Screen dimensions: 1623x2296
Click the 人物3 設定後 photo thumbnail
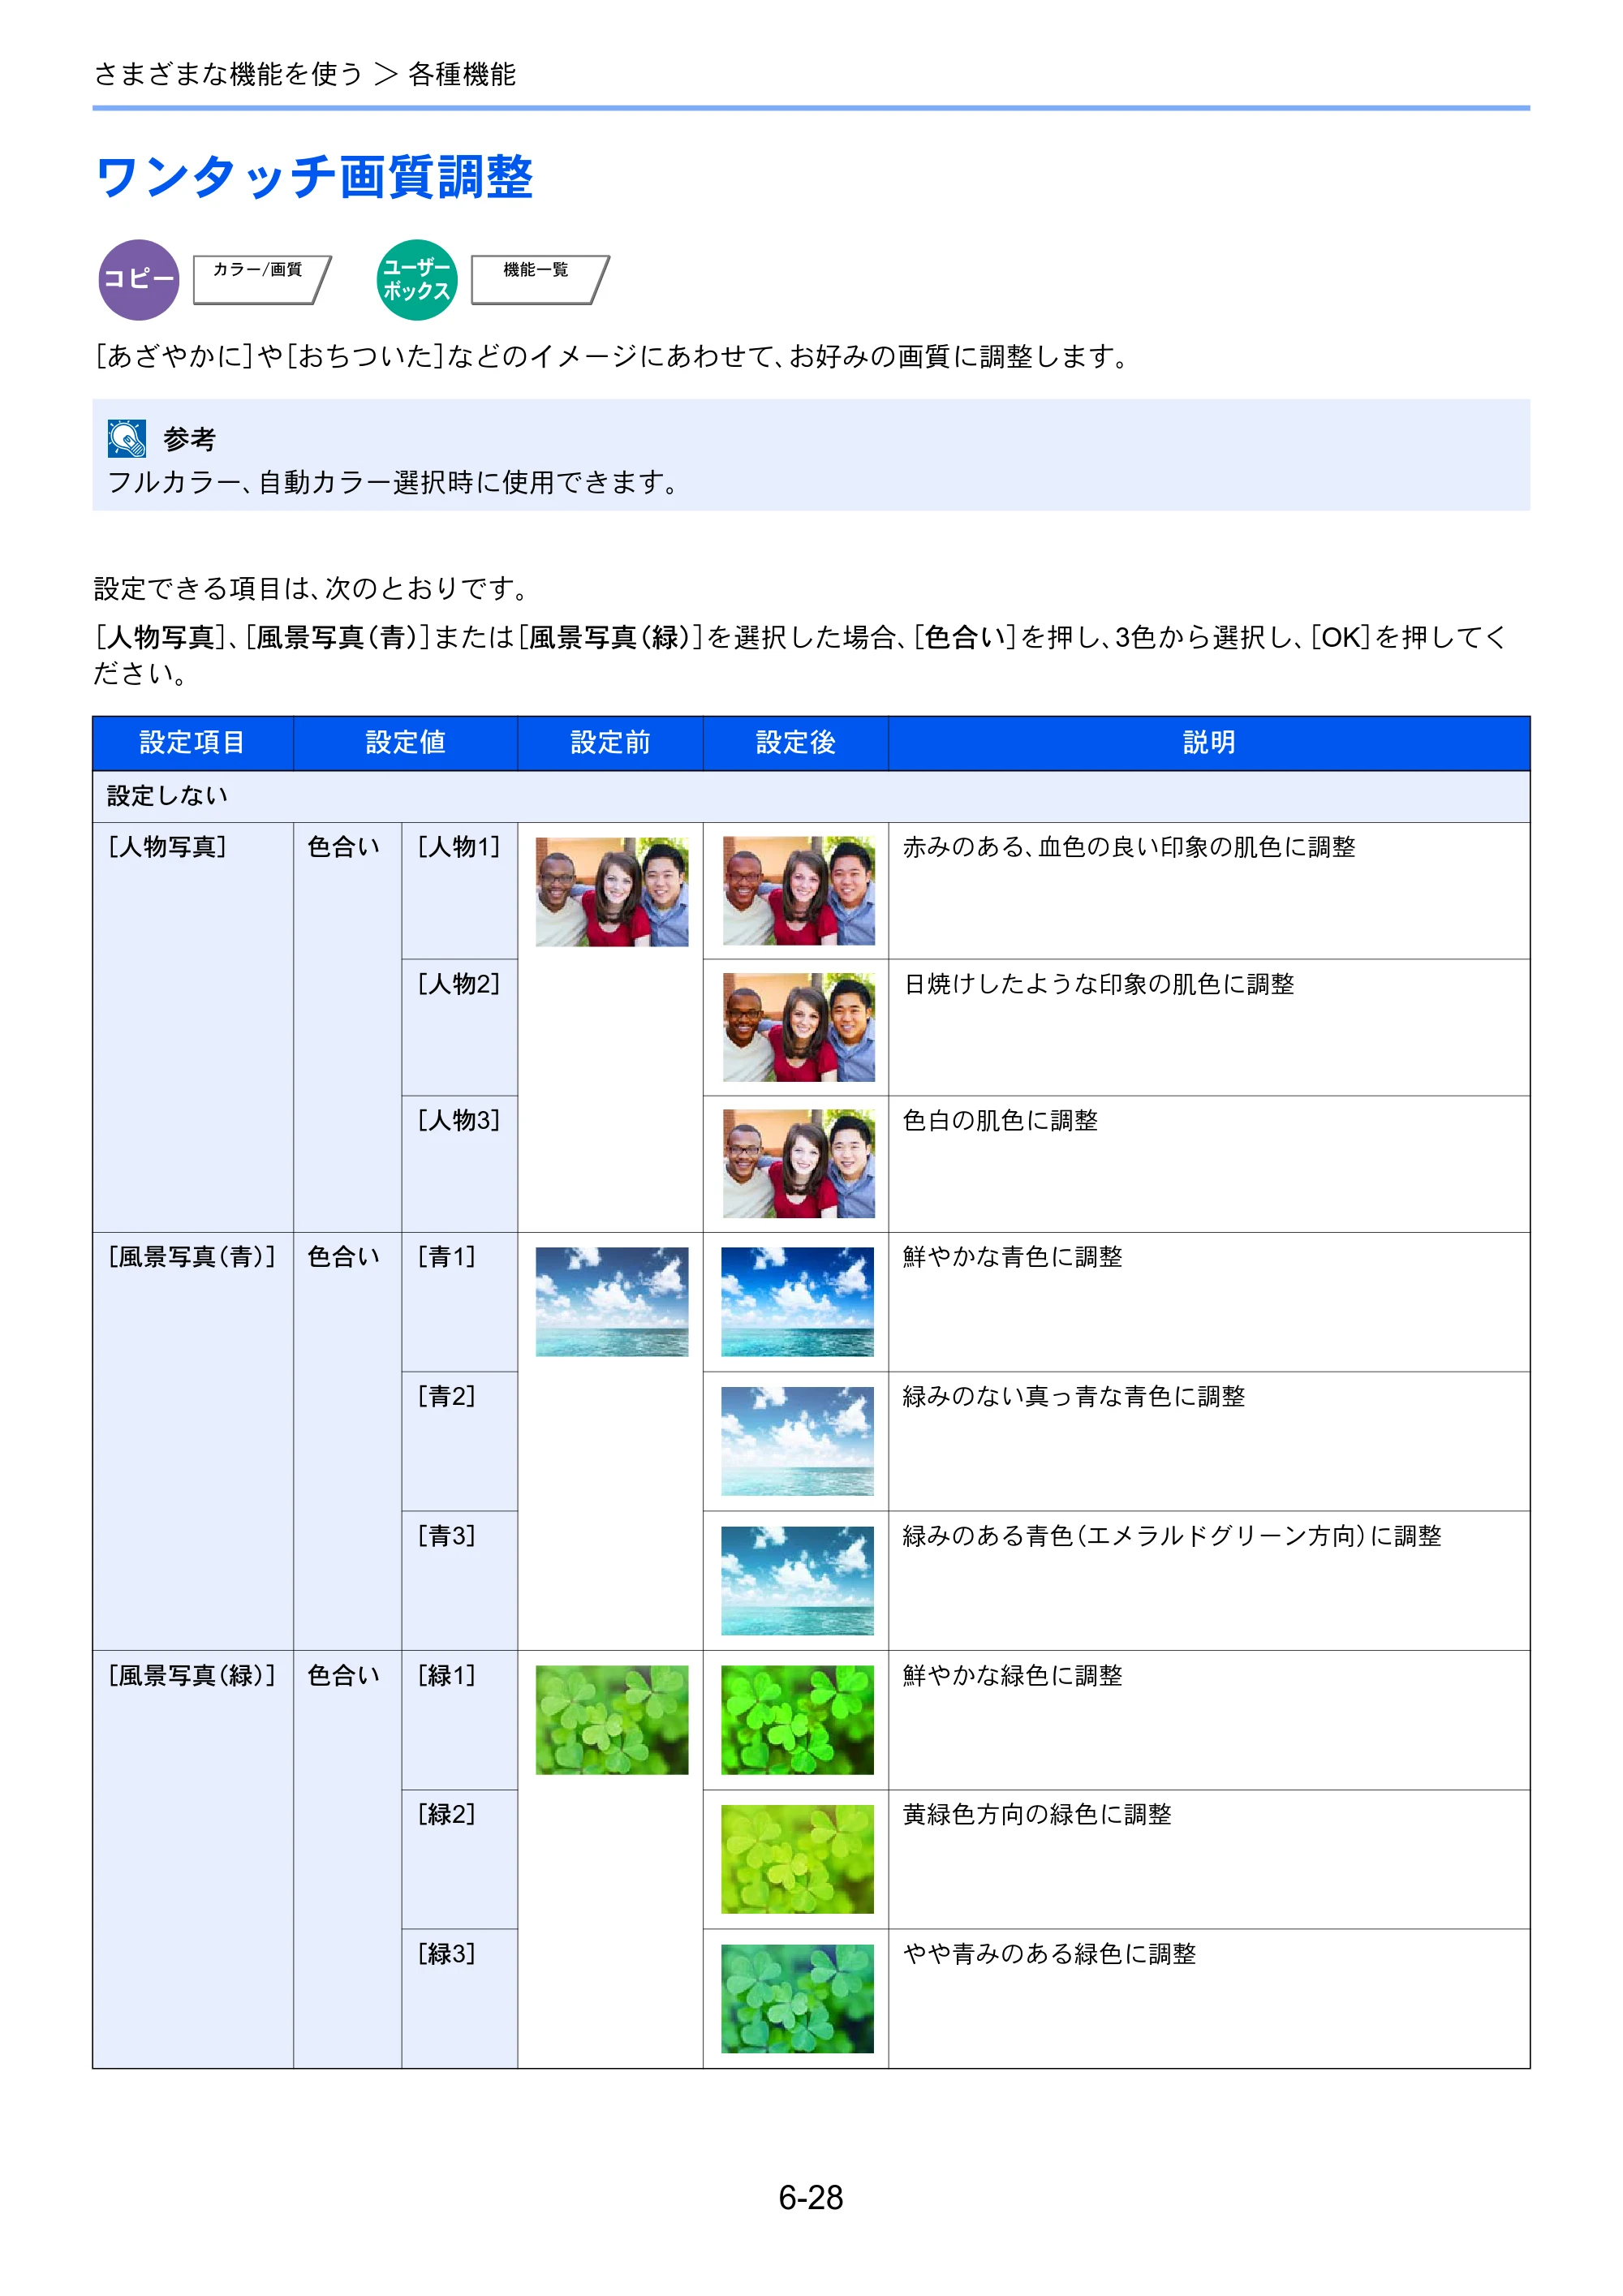pyautogui.click(x=798, y=1164)
